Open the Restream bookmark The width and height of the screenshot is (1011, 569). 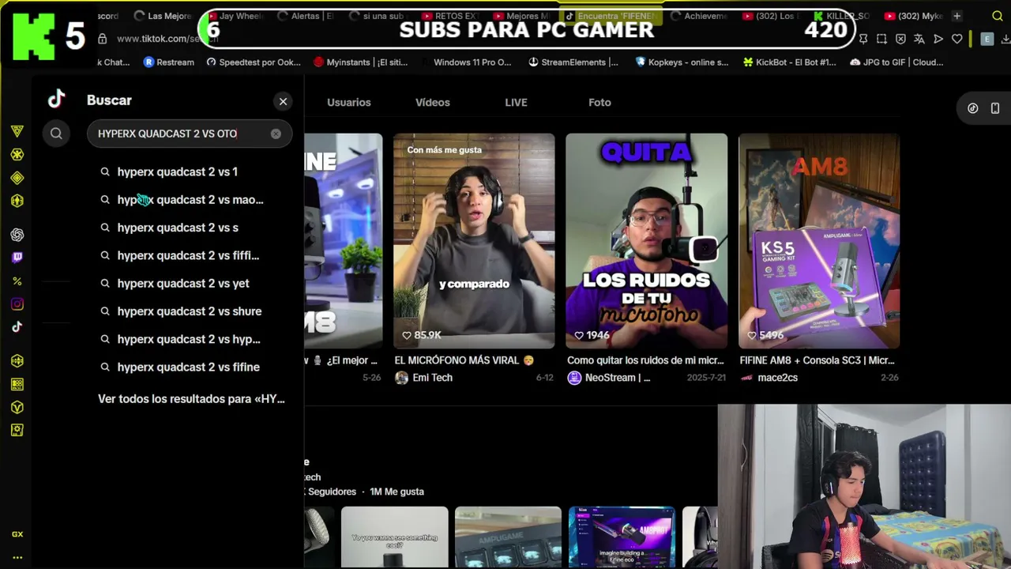click(x=169, y=62)
